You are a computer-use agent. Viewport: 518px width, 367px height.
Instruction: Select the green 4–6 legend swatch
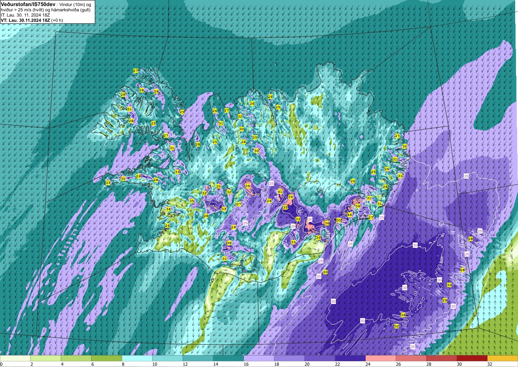[76, 358]
